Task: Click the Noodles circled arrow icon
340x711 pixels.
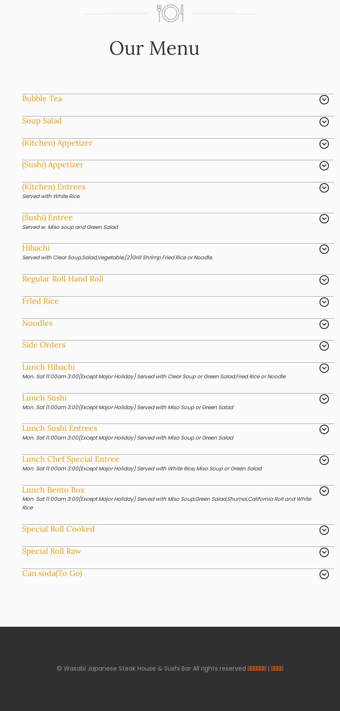Action: click(324, 324)
